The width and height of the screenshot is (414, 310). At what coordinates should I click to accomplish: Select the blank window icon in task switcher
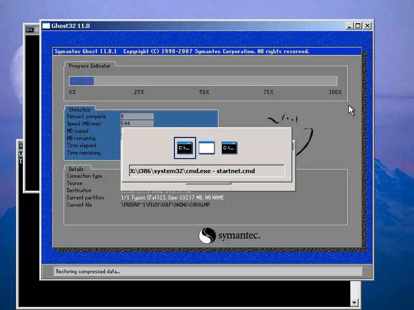coord(206,148)
